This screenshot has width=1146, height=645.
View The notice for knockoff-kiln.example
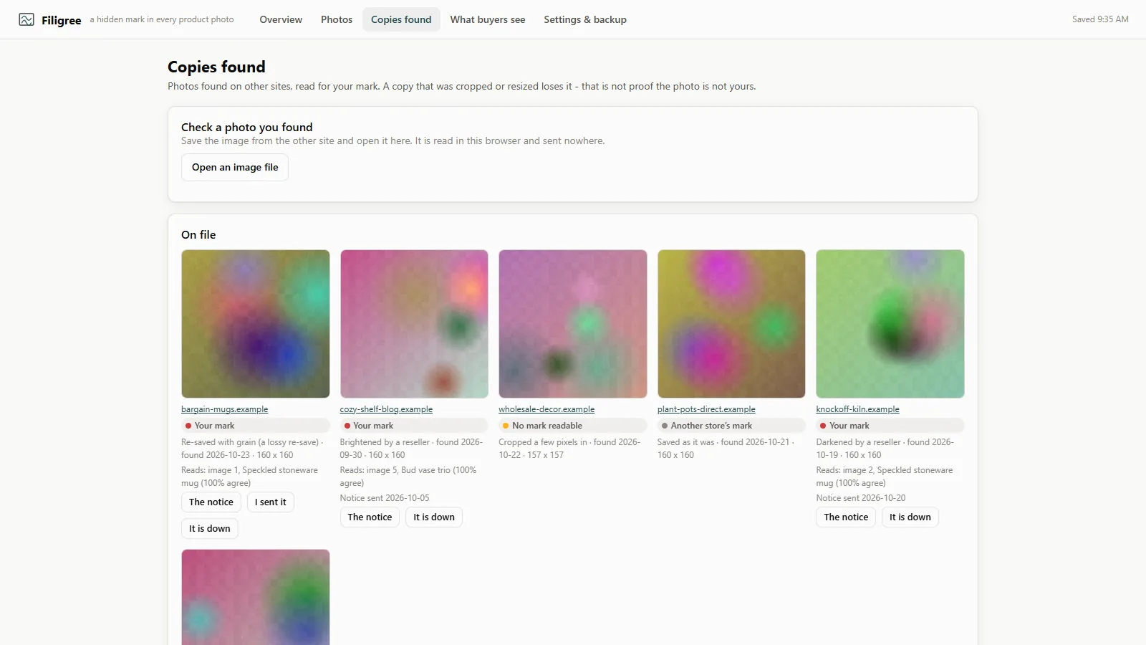pyautogui.click(x=846, y=517)
